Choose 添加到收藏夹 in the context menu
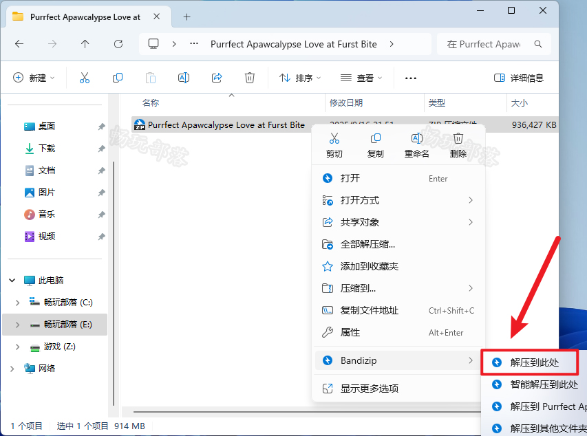The height and width of the screenshot is (436, 587). point(398,266)
